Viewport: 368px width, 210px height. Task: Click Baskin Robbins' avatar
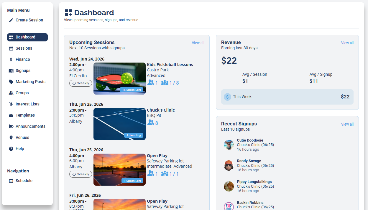pos(229,206)
